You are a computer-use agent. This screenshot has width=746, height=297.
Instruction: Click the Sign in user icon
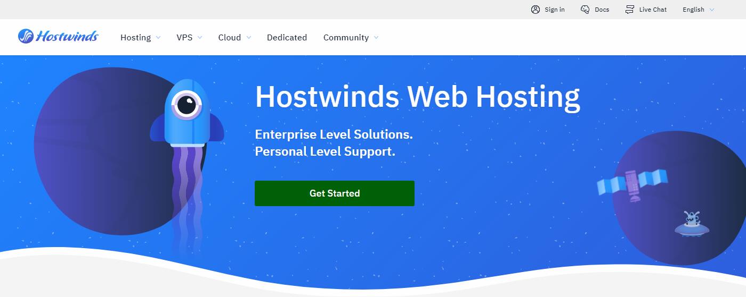[536, 10]
